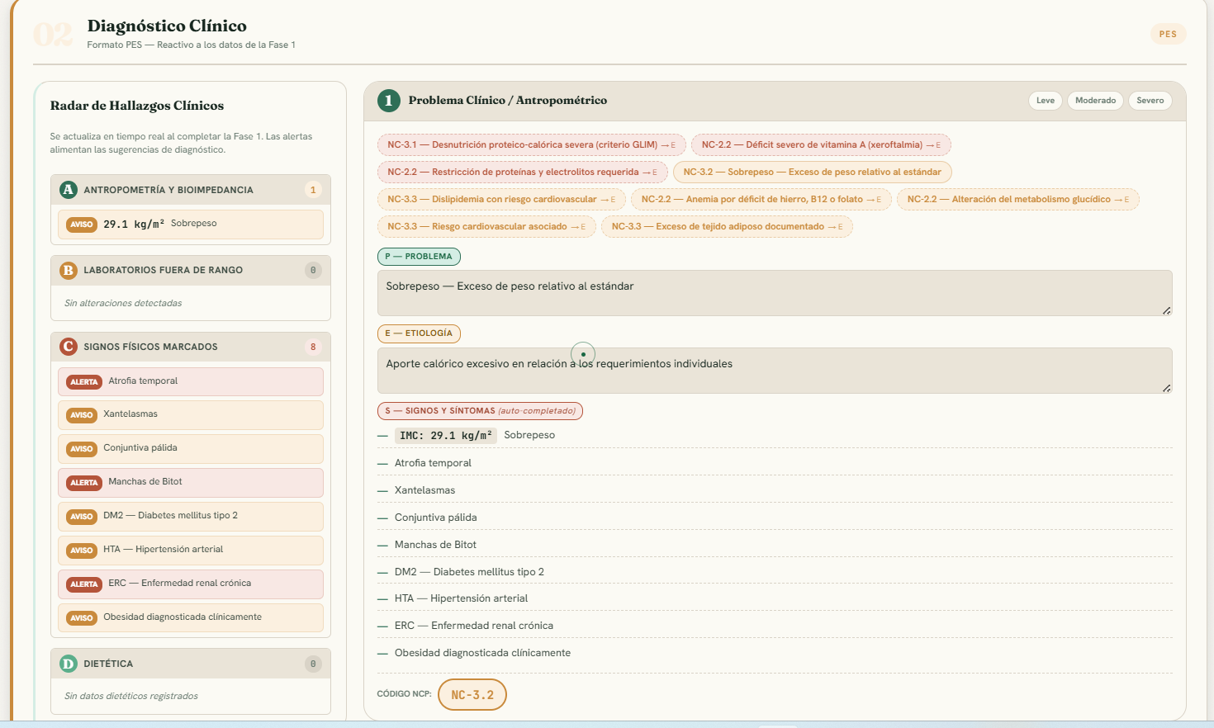Click the PES badge at top right
The width and height of the screenshot is (1214, 728).
coord(1168,34)
